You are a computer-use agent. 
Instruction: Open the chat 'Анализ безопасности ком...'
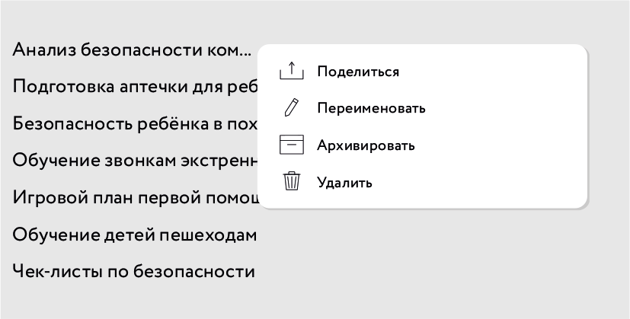point(131,50)
